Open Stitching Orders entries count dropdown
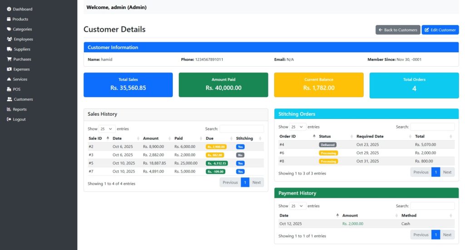The image size is (465, 250). (x=298, y=127)
